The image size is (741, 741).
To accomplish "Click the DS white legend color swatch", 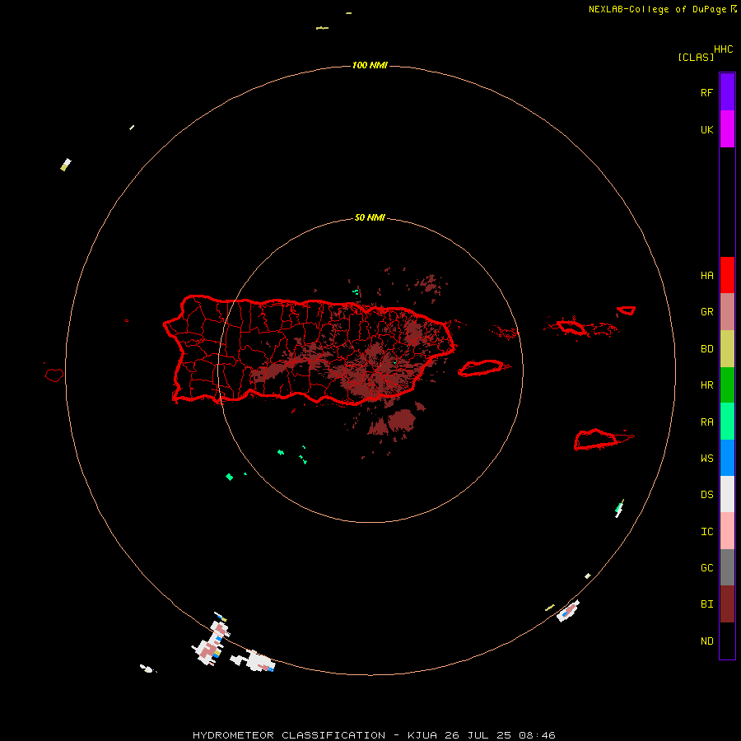I will coord(727,494).
